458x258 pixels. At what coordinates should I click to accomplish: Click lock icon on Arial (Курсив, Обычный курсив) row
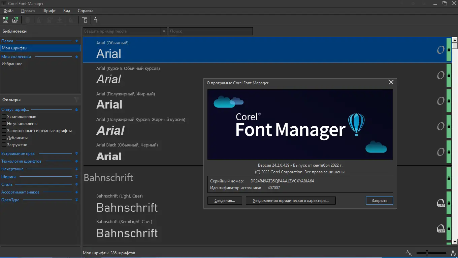coord(449,76)
